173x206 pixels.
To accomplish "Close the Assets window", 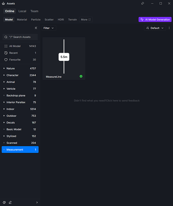I will (169, 3).
